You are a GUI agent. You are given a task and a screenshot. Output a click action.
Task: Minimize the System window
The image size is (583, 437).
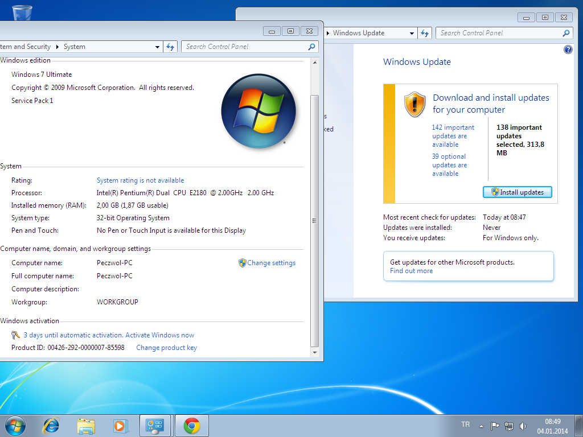point(272,31)
